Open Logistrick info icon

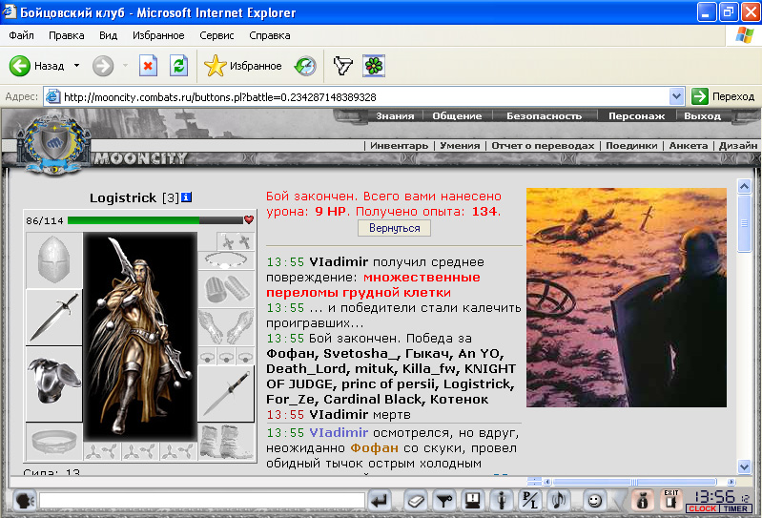click(x=187, y=197)
